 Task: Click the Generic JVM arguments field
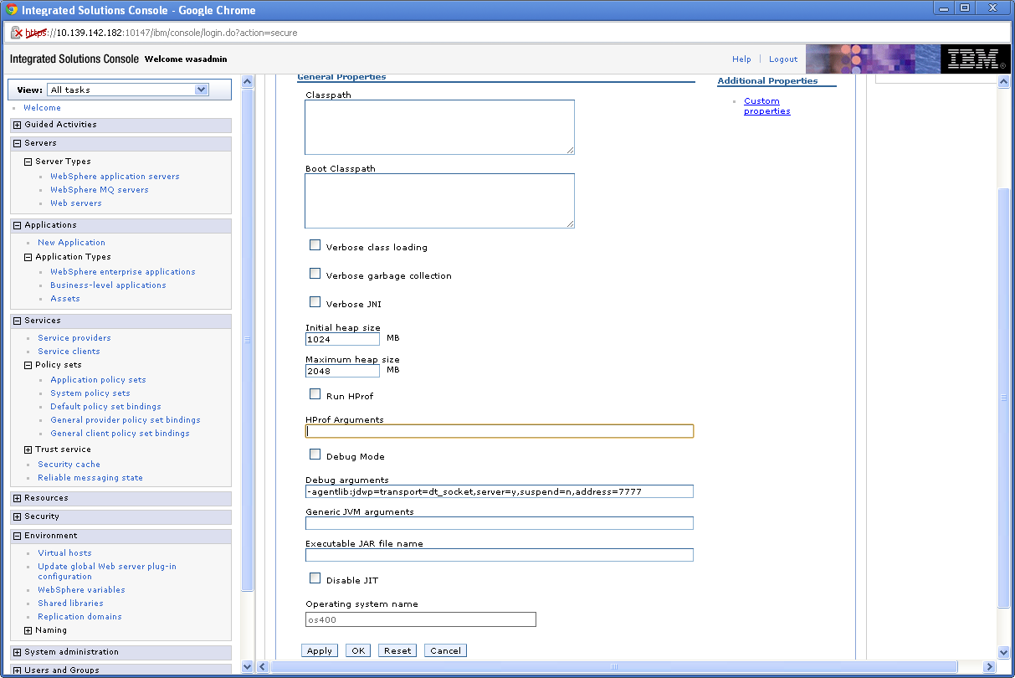tap(500, 523)
